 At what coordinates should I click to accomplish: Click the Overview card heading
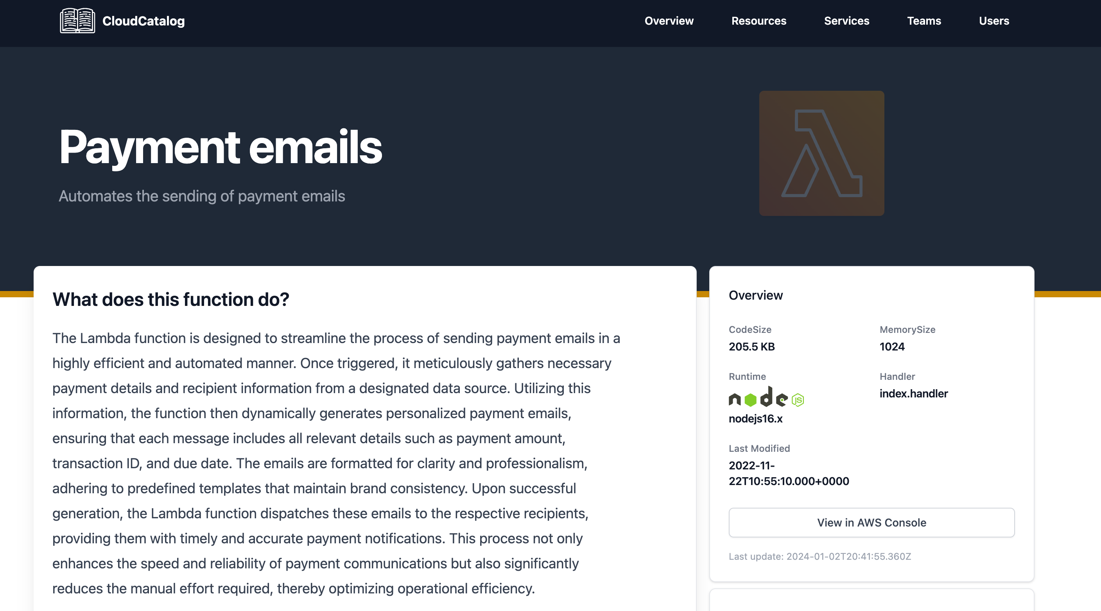(x=756, y=295)
